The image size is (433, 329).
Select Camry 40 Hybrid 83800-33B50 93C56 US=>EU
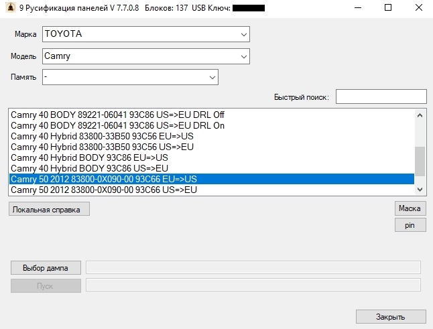(x=212, y=147)
